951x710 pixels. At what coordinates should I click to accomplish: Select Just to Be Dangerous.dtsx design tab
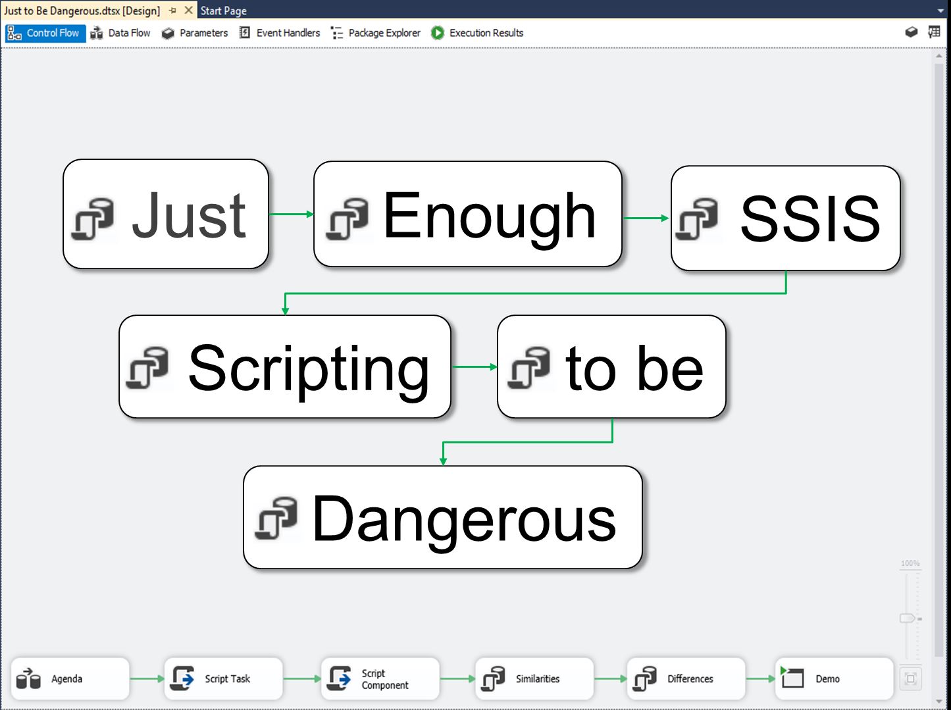coord(82,11)
